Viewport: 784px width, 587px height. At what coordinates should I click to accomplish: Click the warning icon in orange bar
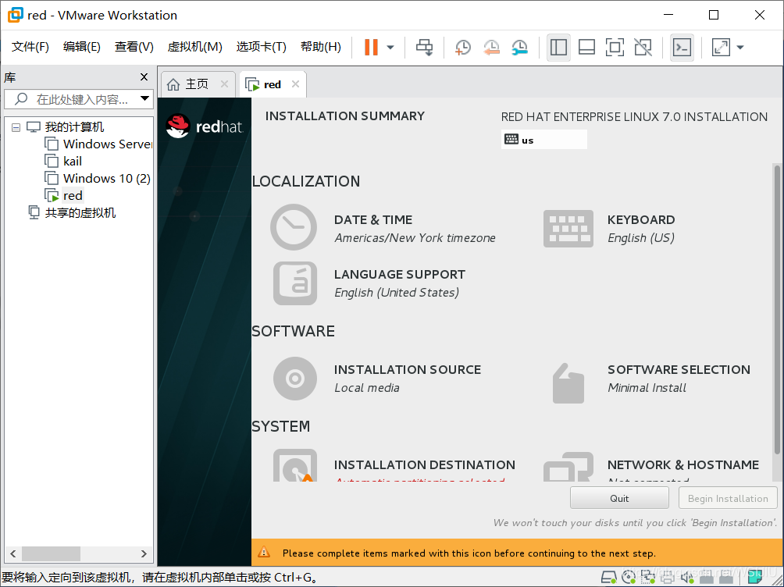[263, 553]
